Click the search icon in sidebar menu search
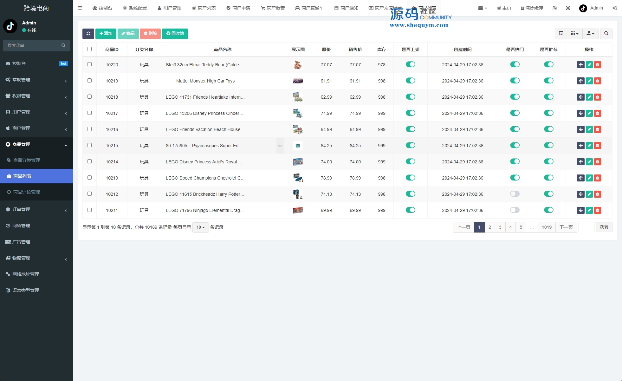Screen dimensions: 622x381 tap(63, 45)
